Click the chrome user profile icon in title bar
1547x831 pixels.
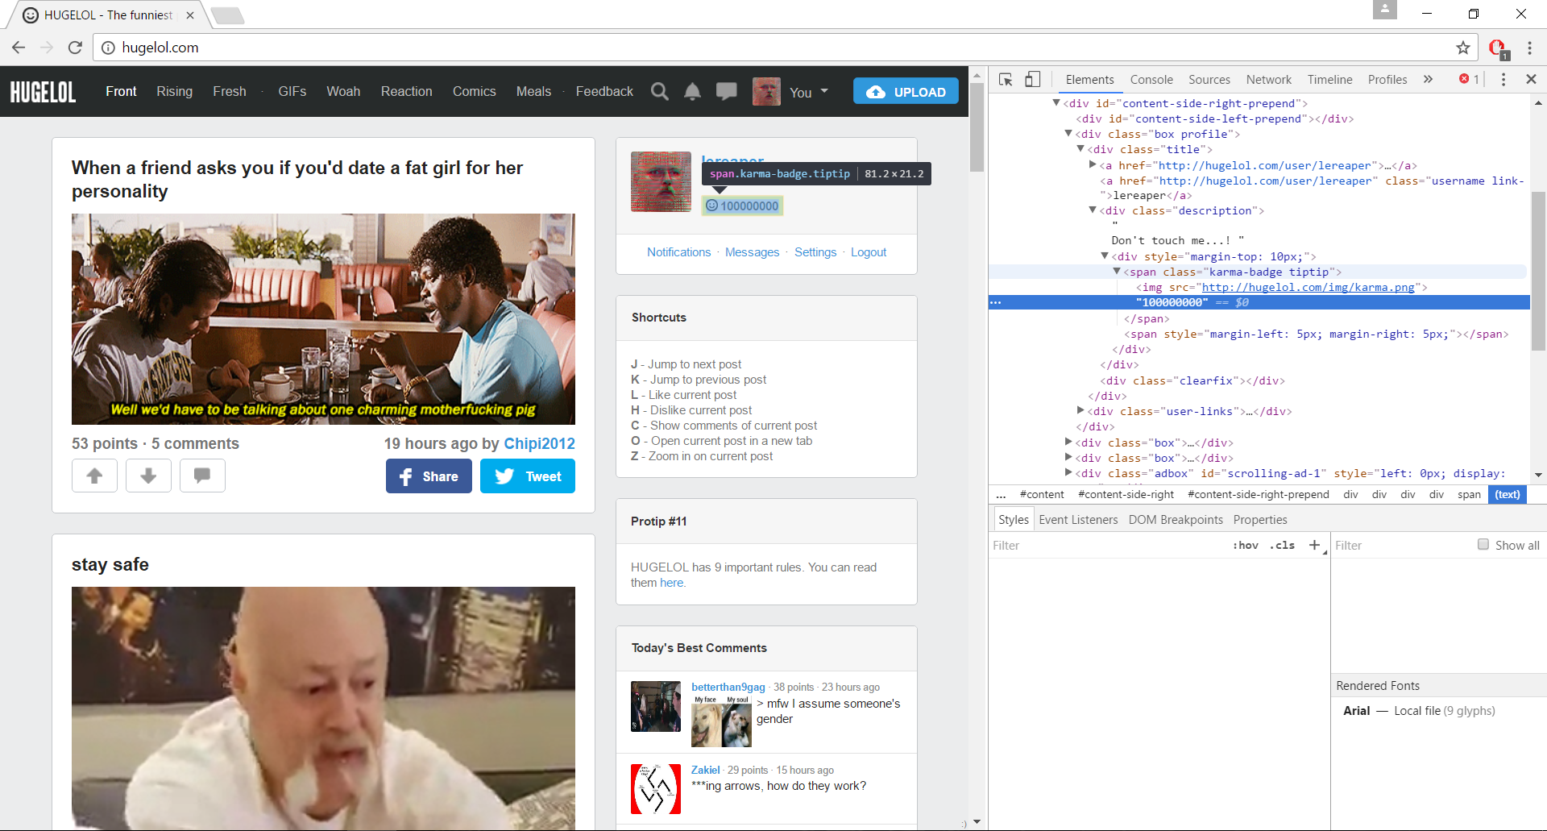coord(1384,10)
